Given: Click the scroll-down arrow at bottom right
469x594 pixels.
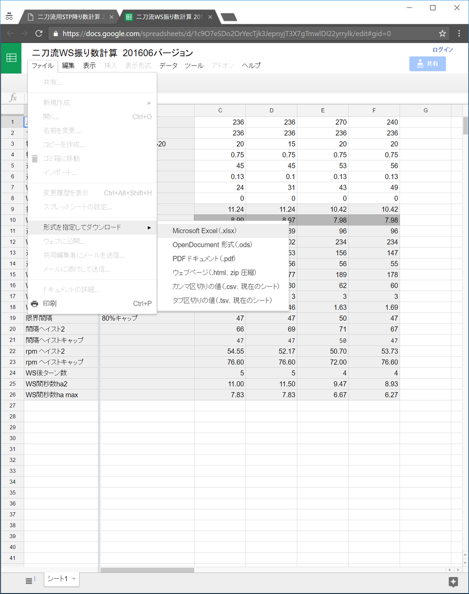Looking at the screenshot, I should coord(465,562).
